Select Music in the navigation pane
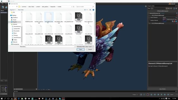Viewport: 178px width, 100px height. [x=15, y=33]
